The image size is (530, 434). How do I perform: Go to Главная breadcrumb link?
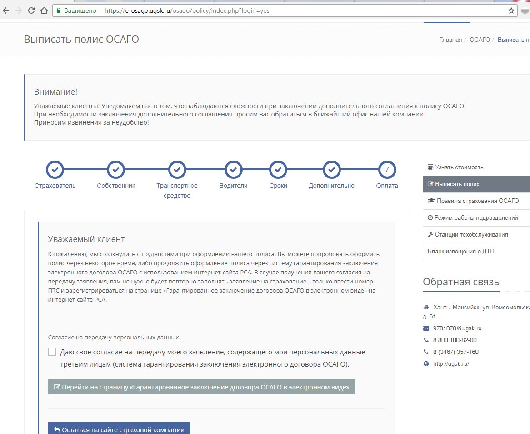pos(450,40)
